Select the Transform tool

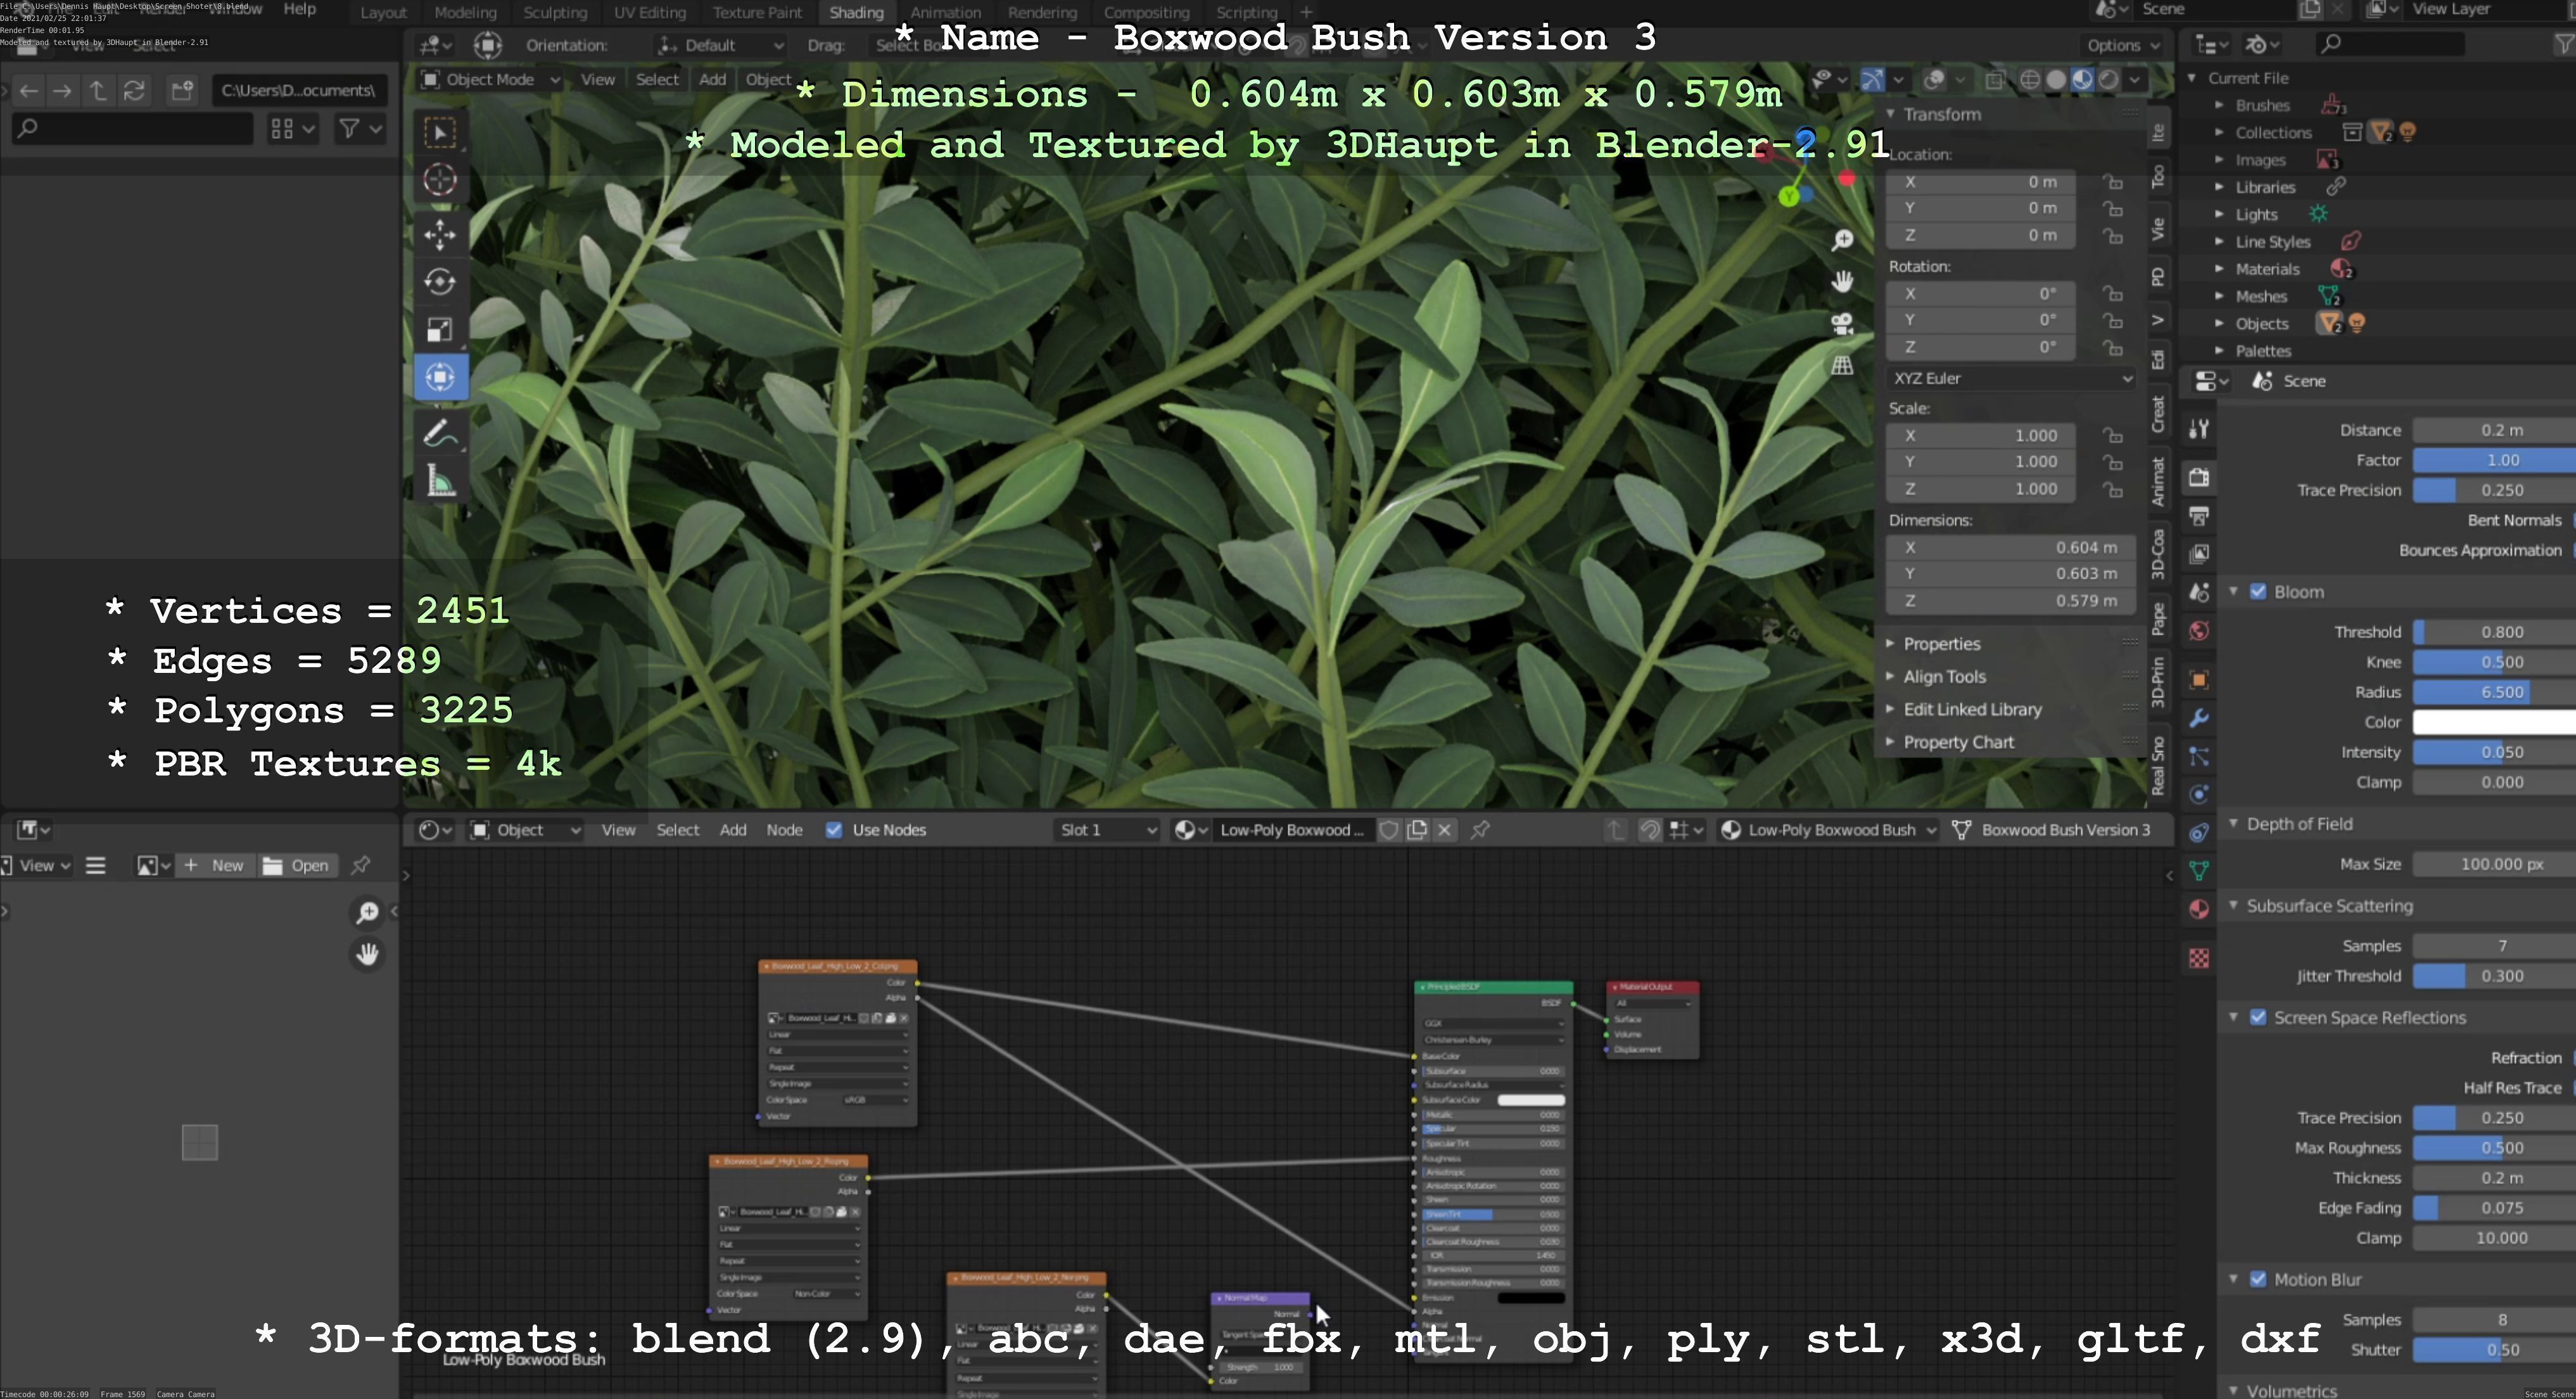[440, 377]
